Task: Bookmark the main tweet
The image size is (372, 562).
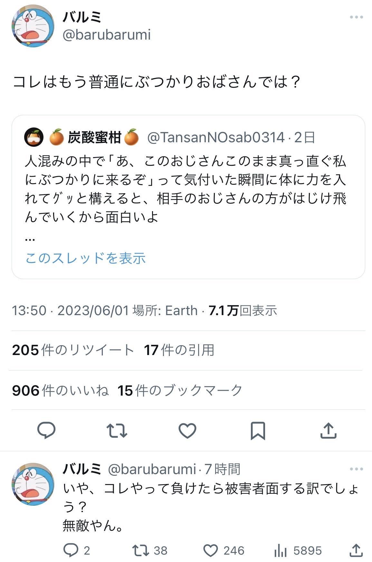Action: pyautogui.click(x=258, y=430)
